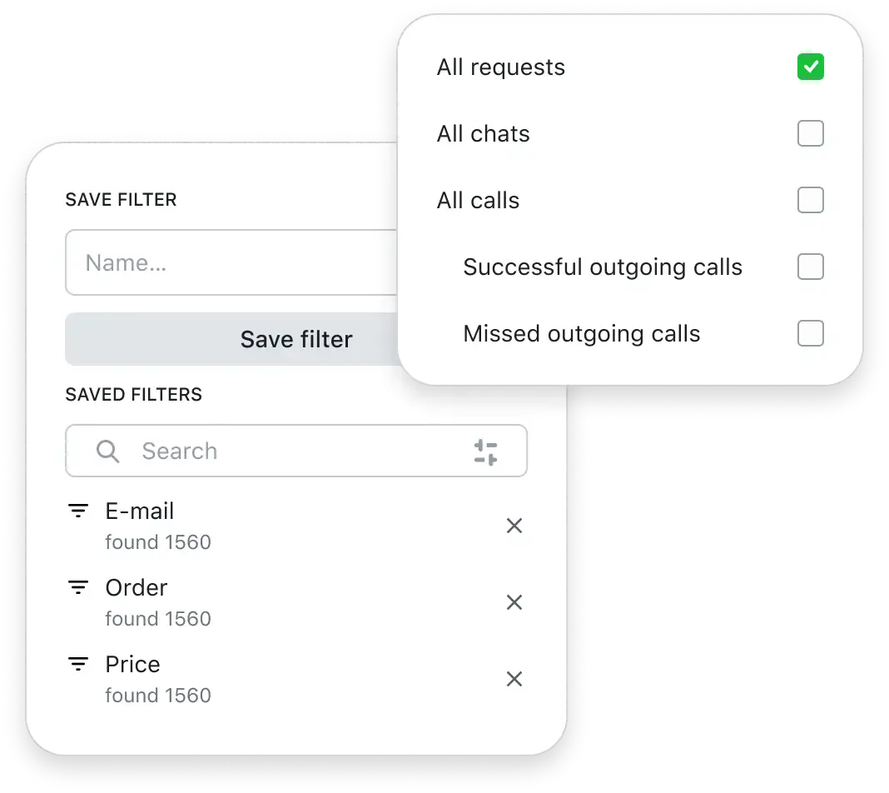Apply the Price saved filter
889x793 pixels.
coord(133,665)
